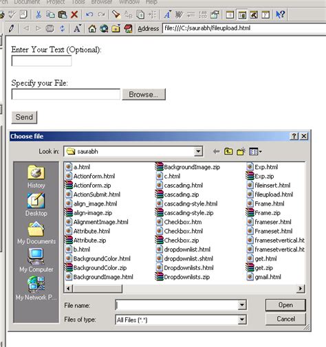Create a new folder in Choose file dialog
This screenshot has height=347, width=326.
241,151
